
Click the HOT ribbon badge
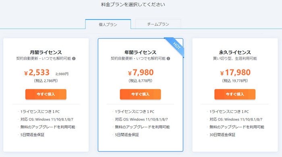(x=176, y=47)
